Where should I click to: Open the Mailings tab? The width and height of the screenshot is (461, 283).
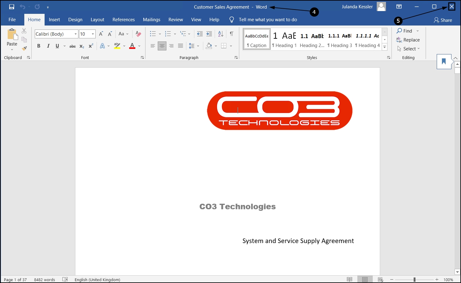tap(152, 20)
